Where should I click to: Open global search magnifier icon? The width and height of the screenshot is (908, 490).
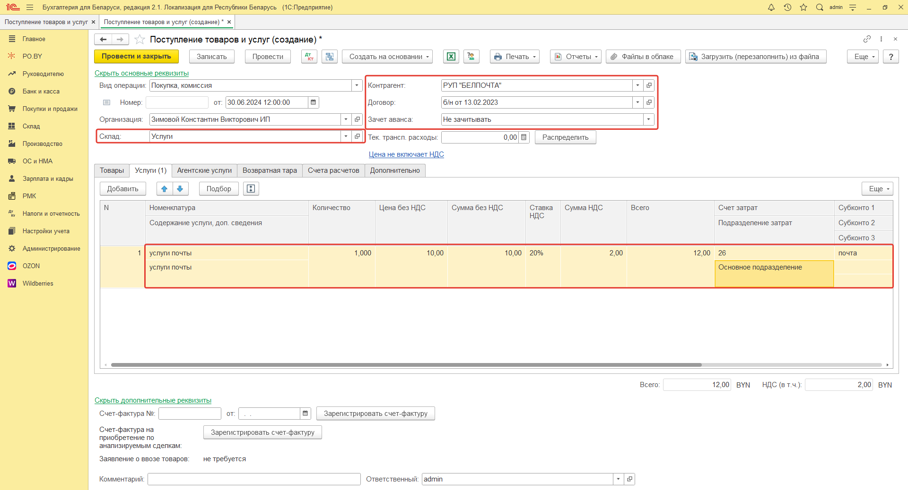point(820,7)
